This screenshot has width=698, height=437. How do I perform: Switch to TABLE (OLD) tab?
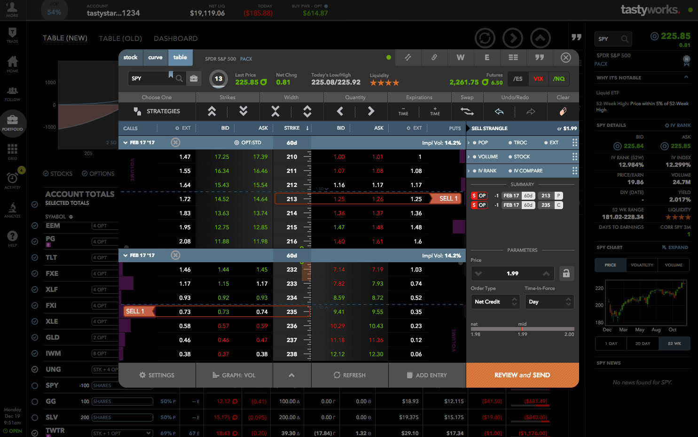(x=120, y=39)
